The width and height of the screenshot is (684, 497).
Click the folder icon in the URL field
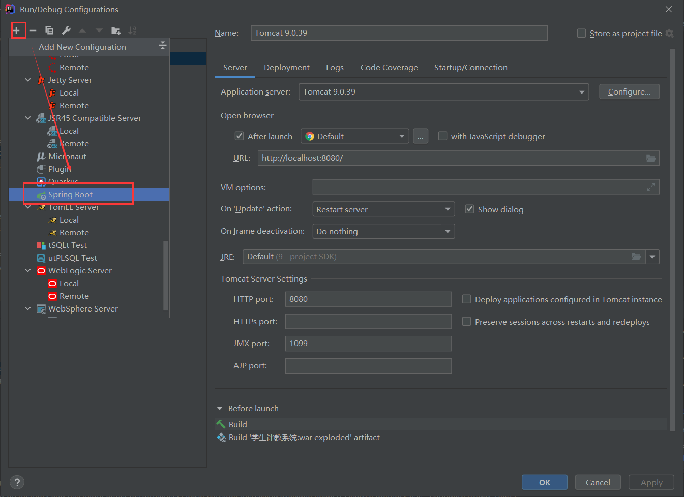651,158
